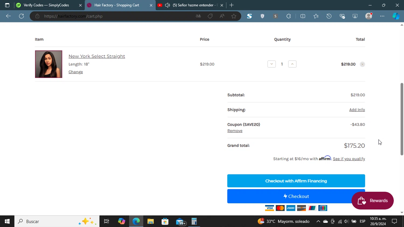The image size is (404, 227).
Task: Close the YouTube tab
Action: click(222, 5)
